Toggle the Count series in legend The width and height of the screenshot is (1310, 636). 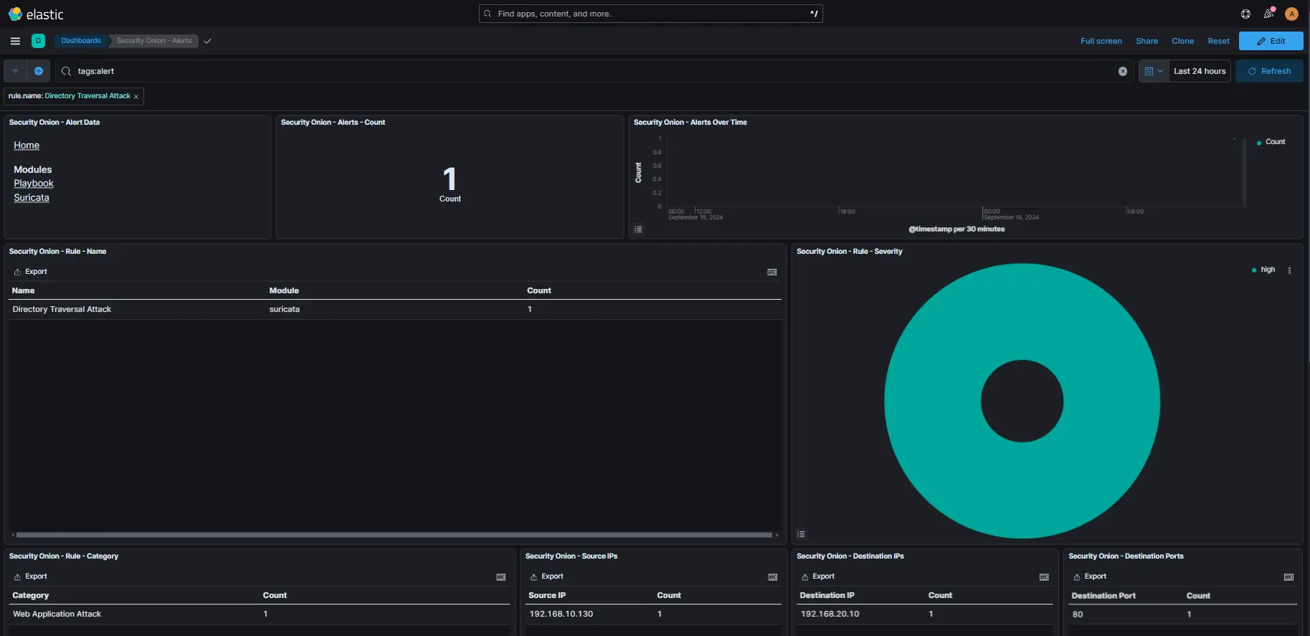1274,142
